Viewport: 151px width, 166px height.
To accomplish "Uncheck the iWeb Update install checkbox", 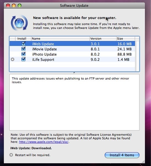I will 23,43.
